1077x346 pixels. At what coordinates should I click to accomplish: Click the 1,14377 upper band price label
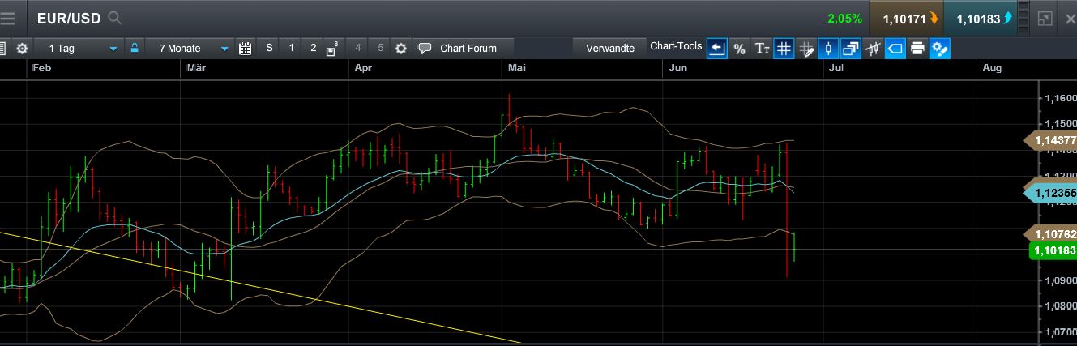[x=1051, y=141]
